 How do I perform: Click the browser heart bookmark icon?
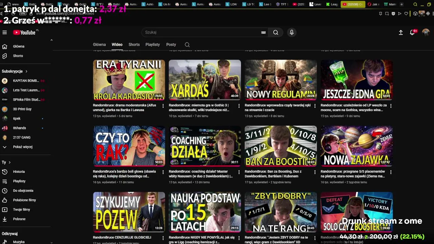(406, 14)
